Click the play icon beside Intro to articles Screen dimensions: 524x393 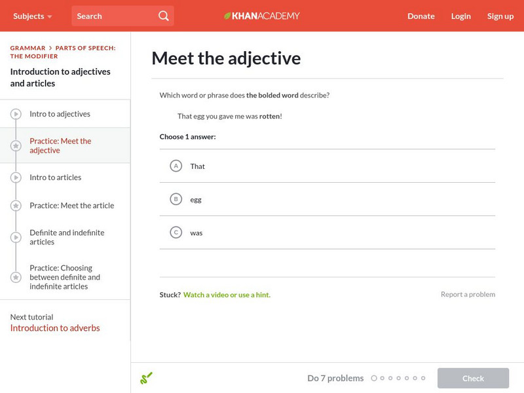tap(15, 177)
